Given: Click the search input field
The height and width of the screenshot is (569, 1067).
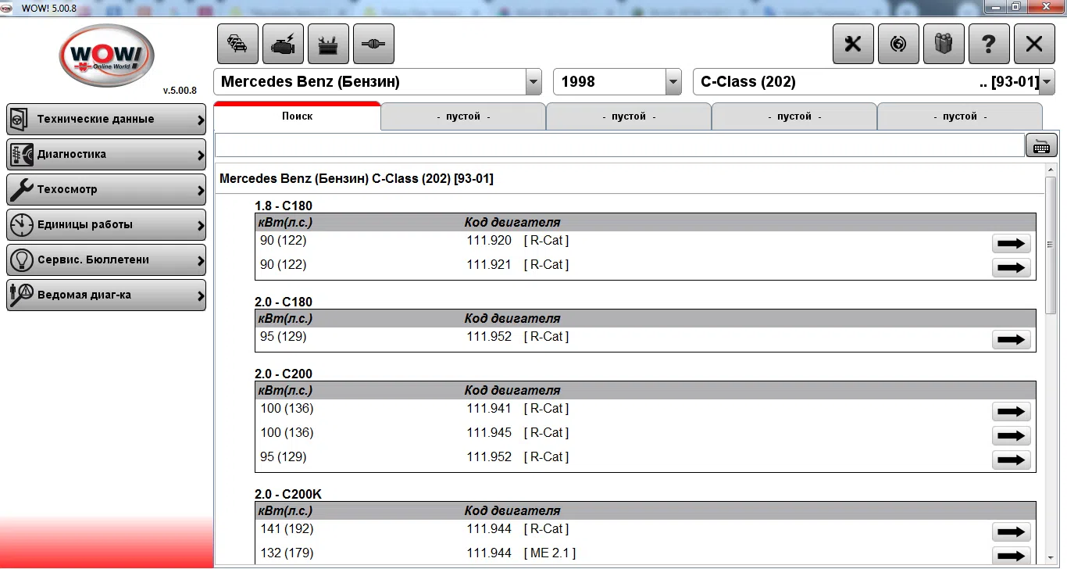Looking at the screenshot, I should [619, 145].
